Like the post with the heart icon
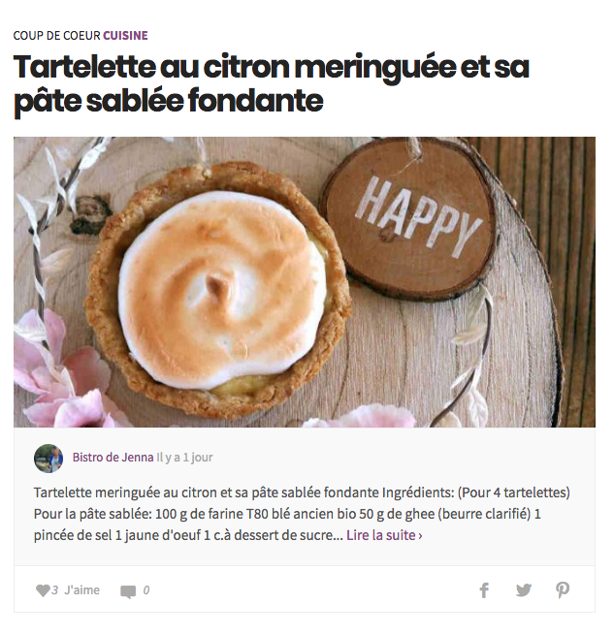The height and width of the screenshot is (635, 614). pos(43,590)
